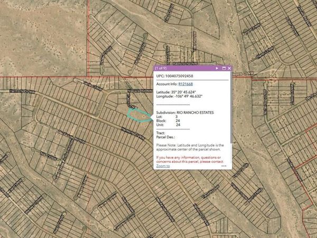Viewport: 317px width, 238px height.
Task: Click the Zoom to link
Action: pos(163,166)
